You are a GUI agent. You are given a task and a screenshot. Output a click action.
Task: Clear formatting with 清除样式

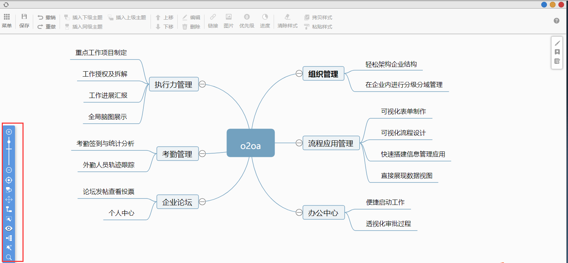point(288,21)
